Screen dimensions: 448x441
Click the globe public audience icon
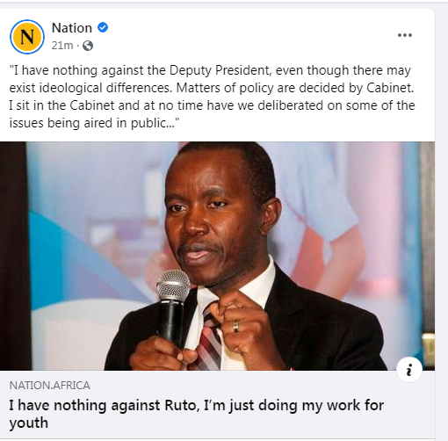88,46
